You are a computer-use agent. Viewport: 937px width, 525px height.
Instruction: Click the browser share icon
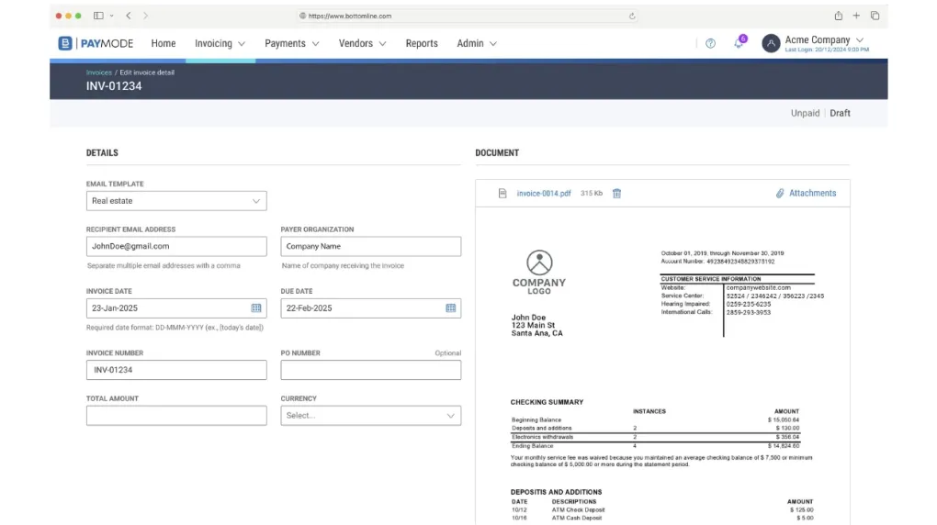tap(839, 17)
